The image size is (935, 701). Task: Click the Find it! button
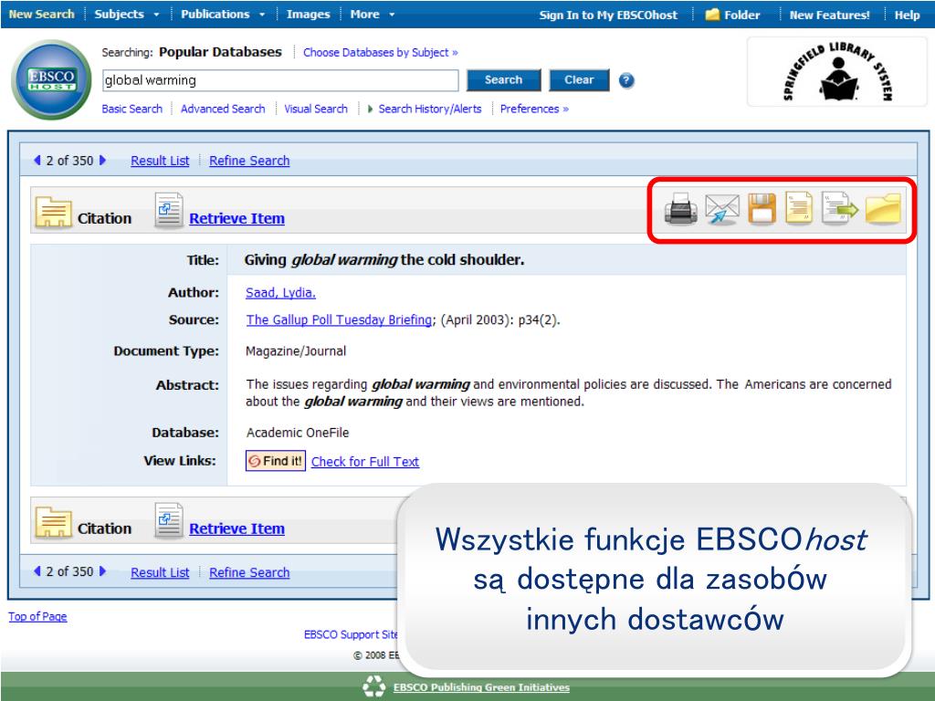click(276, 461)
